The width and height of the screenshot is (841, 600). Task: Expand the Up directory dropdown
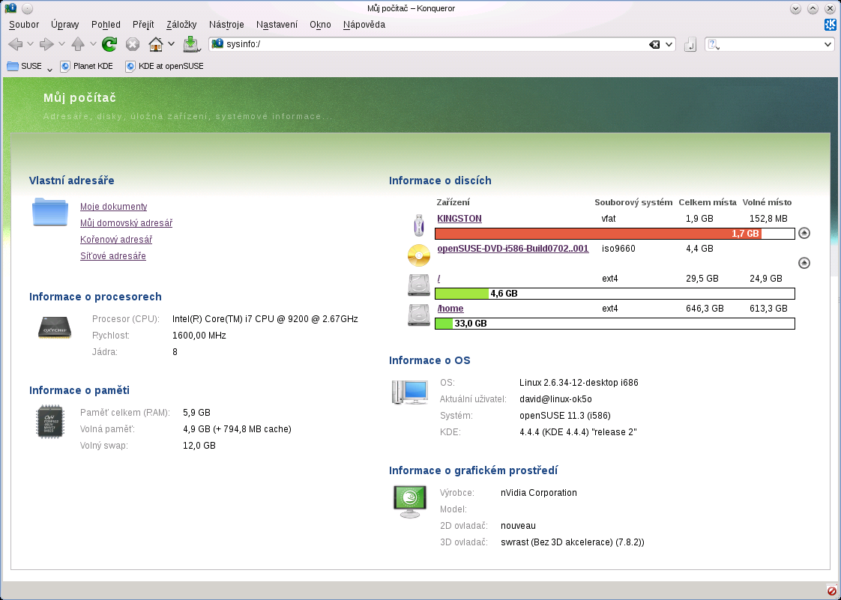click(94, 44)
